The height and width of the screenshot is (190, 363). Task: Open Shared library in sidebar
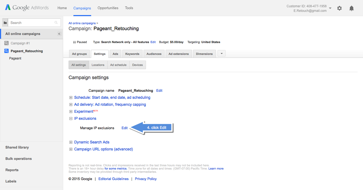[17, 147]
